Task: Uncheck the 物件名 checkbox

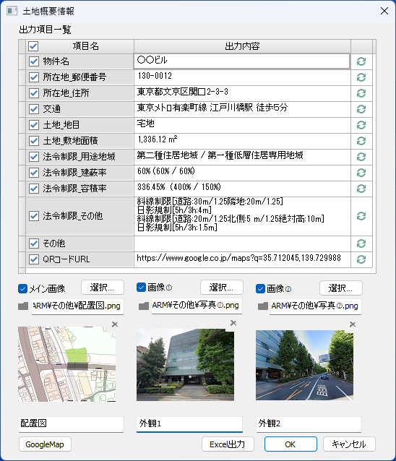Action: 34,61
